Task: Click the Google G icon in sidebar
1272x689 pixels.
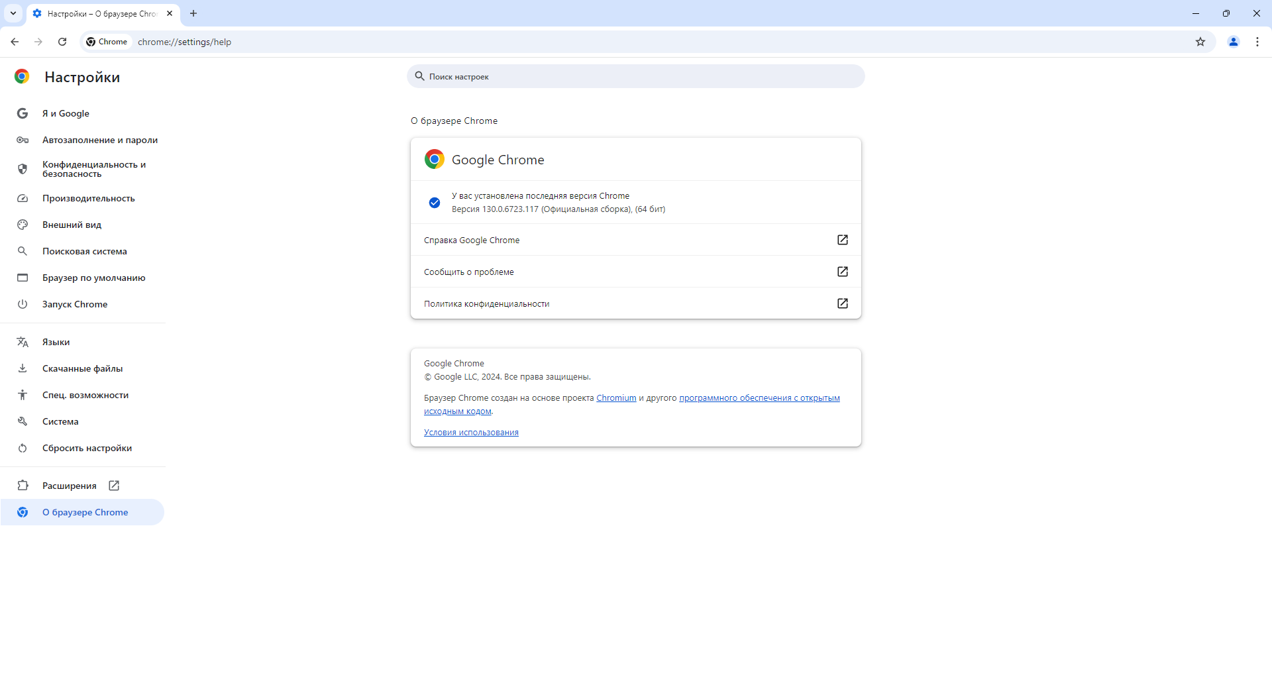Action: click(x=23, y=113)
